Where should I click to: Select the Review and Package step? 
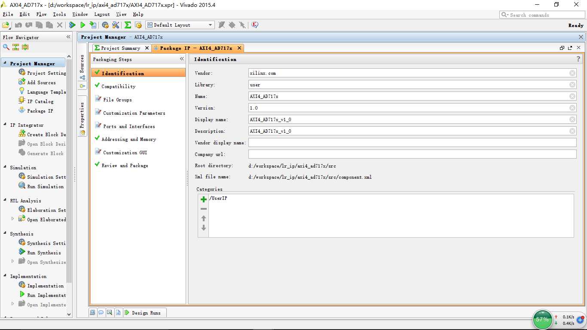125,165
